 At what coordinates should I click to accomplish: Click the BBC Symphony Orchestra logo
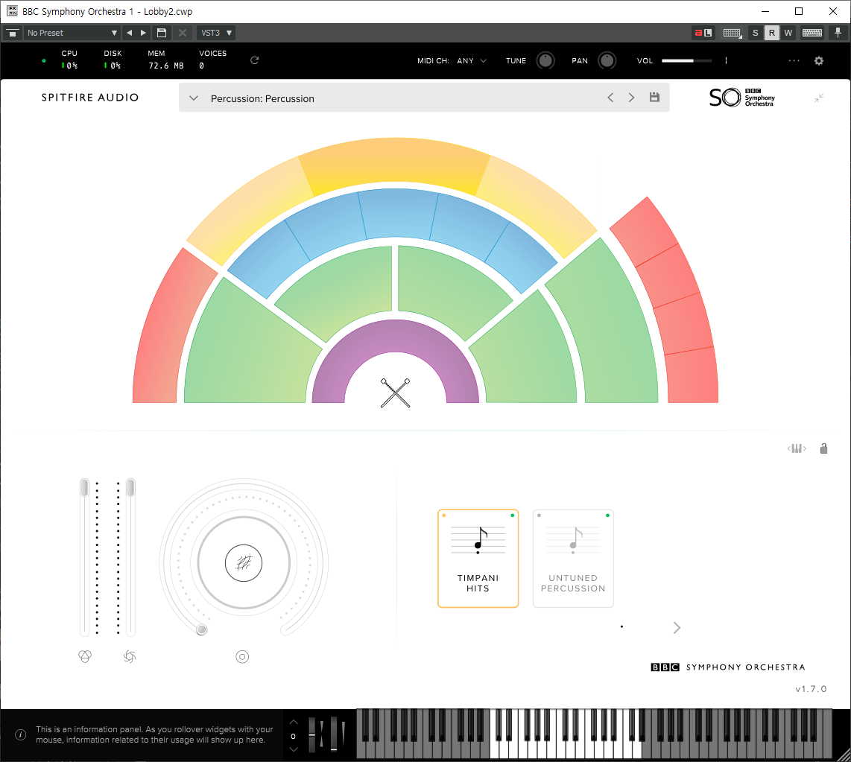click(x=742, y=97)
